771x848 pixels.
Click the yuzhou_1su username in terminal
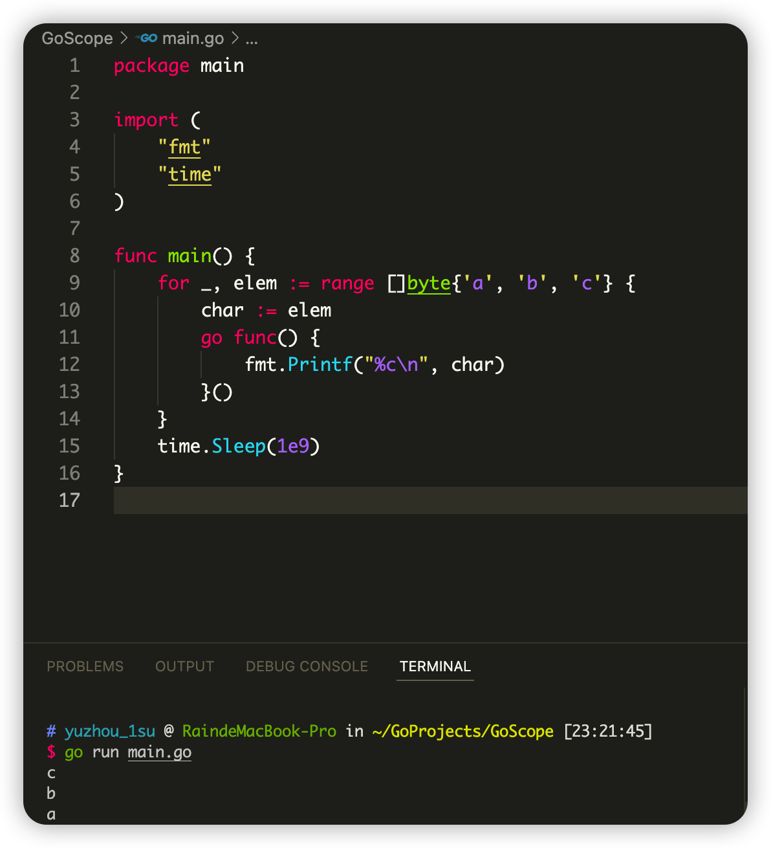[110, 731]
